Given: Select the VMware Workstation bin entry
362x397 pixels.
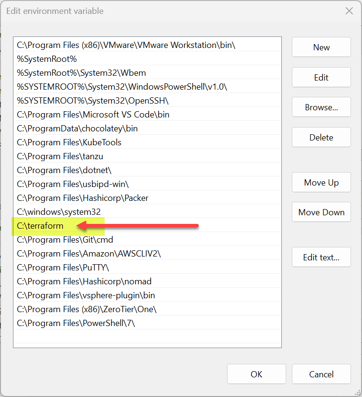Looking at the screenshot, I should coord(126,45).
